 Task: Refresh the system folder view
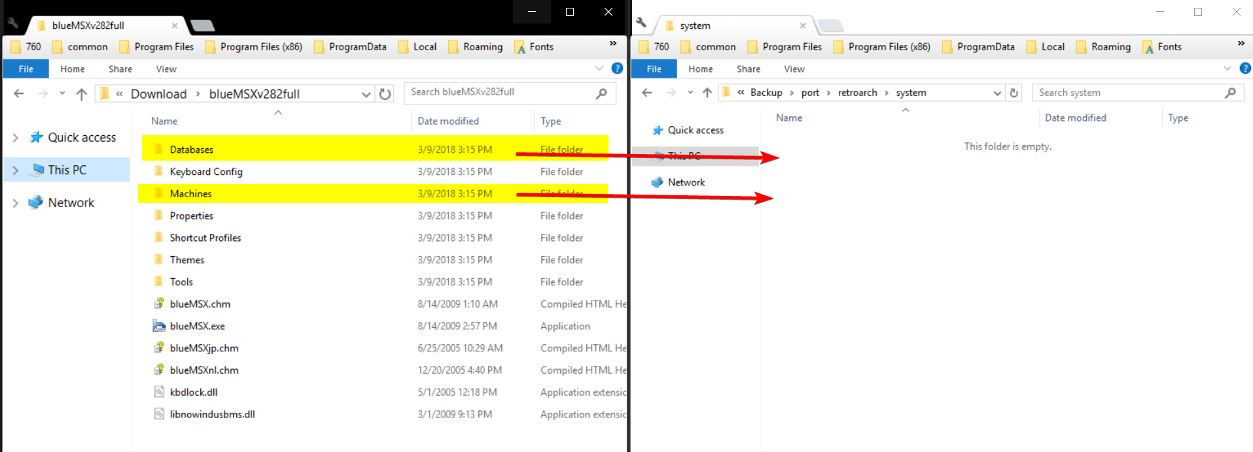[x=1014, y=93]
